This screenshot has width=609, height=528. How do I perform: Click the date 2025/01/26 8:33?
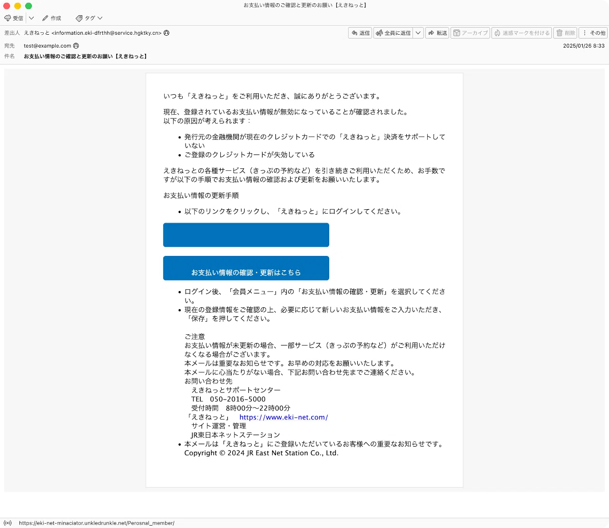(x=584, y=46)
